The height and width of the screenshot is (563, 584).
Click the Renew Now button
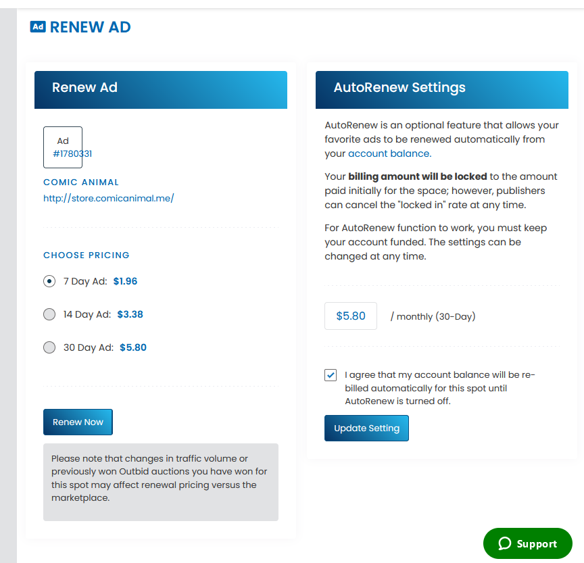[x=78, y=422]
